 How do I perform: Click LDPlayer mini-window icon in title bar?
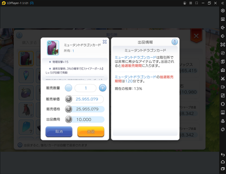point(197,3)
